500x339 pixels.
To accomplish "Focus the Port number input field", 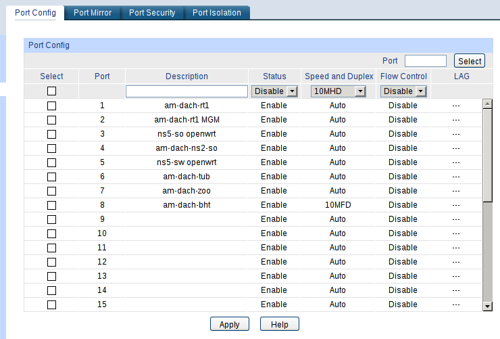I will coord(425,61).
